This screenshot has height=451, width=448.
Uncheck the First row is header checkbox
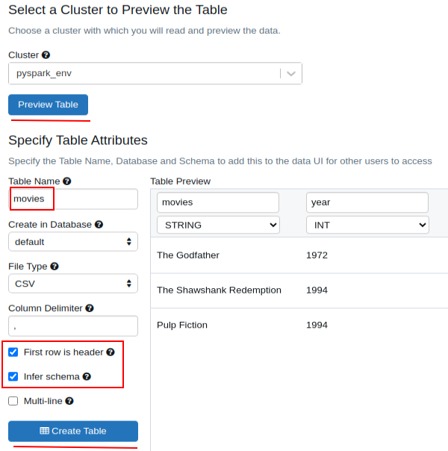(x=13, y=352)
